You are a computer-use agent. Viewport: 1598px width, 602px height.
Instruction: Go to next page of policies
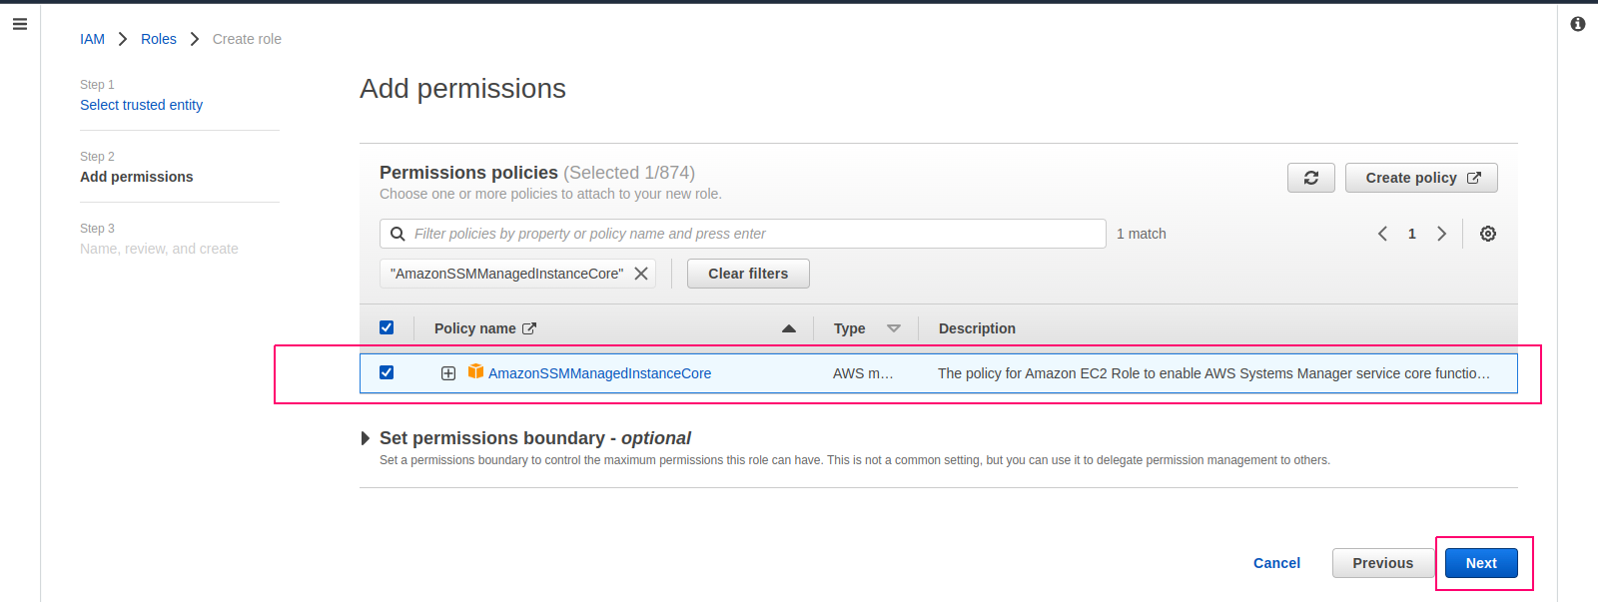click(x=1441, y=234)
